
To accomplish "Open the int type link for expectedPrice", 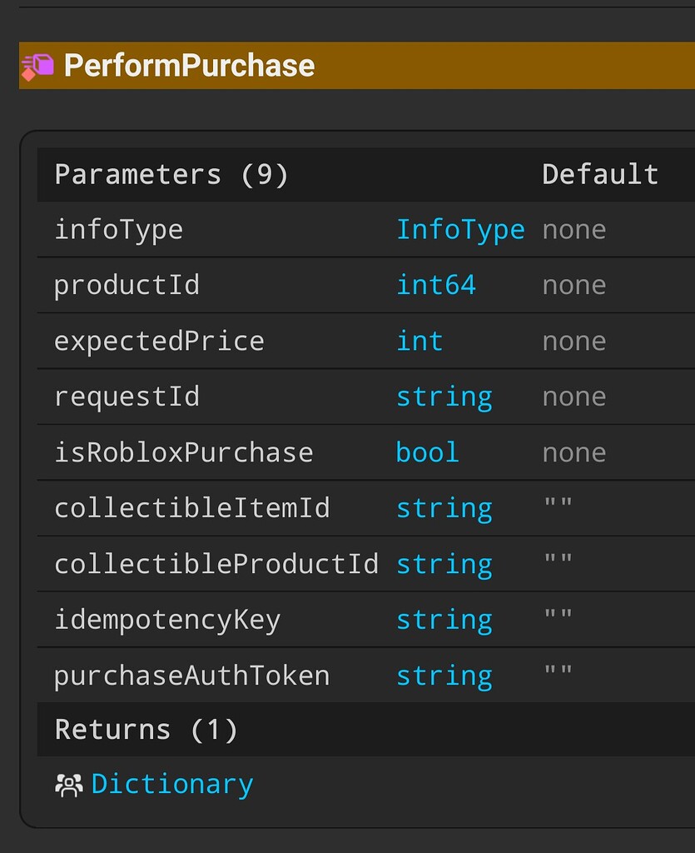I will tap(419, 341).
